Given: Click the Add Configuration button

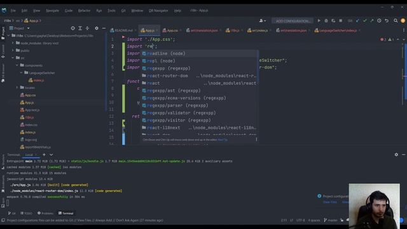Looking at the screenshot, I should coord(293,21).
